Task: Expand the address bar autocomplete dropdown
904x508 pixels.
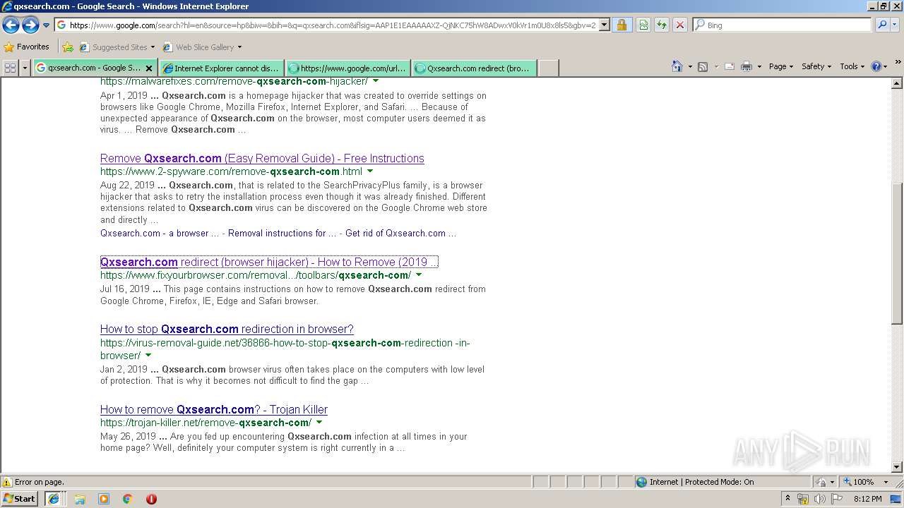Action: coord(604,25)
